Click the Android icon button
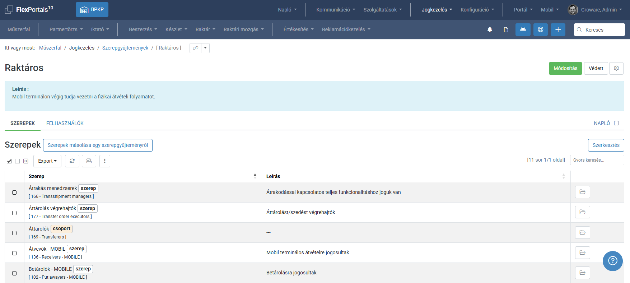Image resolution: width=630 pixels, height=283 pixels. 523,29
